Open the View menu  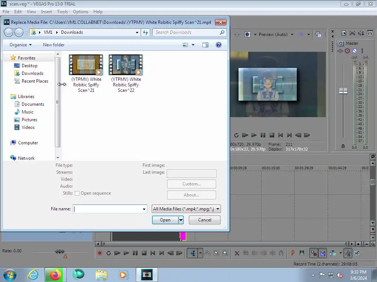[x=31, y=11]
